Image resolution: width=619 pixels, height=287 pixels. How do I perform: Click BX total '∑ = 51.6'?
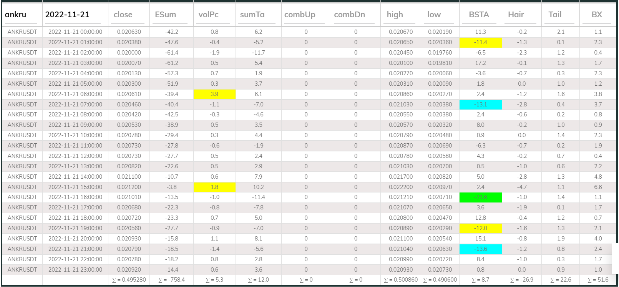(598, 280)
